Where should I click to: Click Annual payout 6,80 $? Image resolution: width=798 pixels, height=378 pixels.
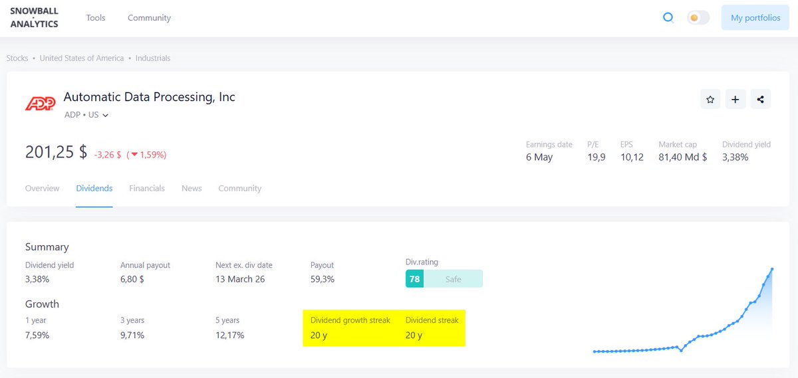[x=132, y=279]
